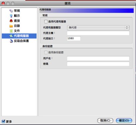Click the 代理伺服器 sidebar icon
The image size is (136, 125).
[11, 36]
